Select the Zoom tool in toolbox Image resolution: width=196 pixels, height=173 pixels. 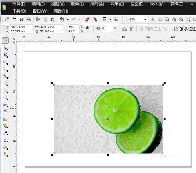point(5,62)
